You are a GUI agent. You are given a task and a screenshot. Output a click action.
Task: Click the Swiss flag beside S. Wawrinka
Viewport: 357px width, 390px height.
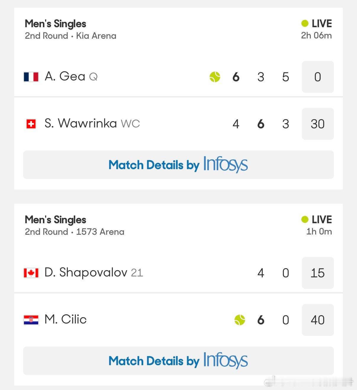[x=31, y=124]
